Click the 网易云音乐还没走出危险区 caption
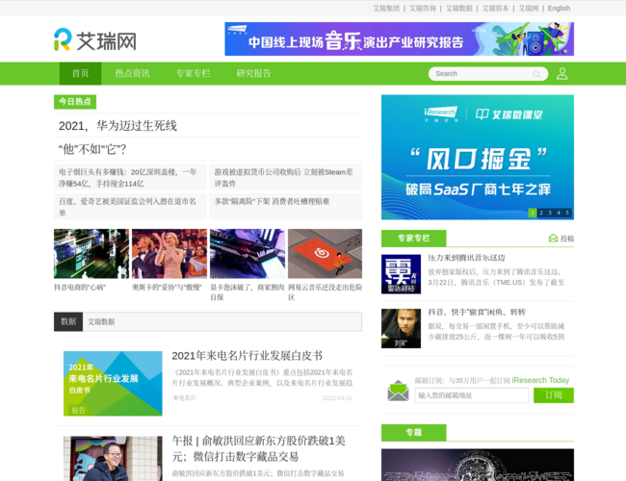This screenshot has height=481, width=626. (325, 291)
